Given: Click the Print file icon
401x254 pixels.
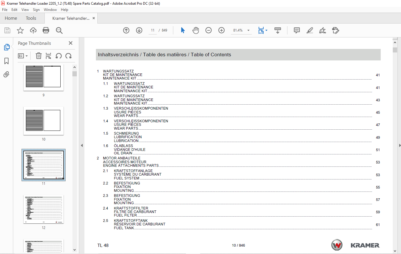Looking at the screenshot, I should [46, 30].
